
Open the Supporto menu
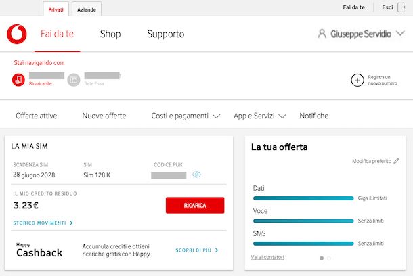point(166,34)
